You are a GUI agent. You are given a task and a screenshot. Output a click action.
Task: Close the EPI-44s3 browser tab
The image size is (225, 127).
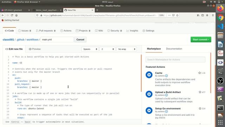click(29, 10)
